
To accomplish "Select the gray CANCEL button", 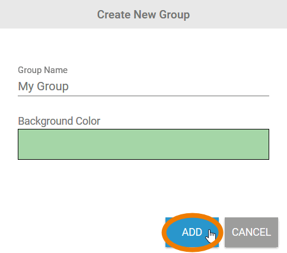I will click(251, 232).
